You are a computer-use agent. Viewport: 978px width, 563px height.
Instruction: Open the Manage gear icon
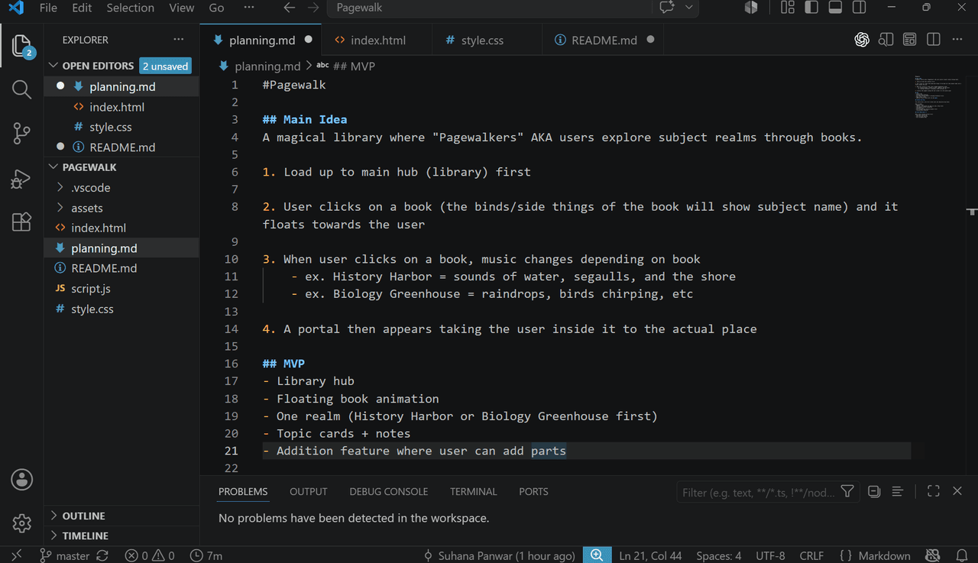(21, 523)
